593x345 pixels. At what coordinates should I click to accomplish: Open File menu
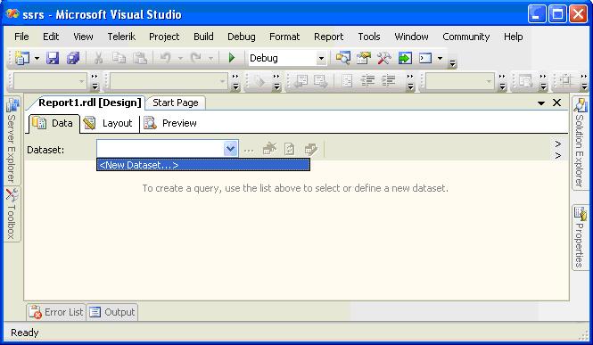coord(21,37)
